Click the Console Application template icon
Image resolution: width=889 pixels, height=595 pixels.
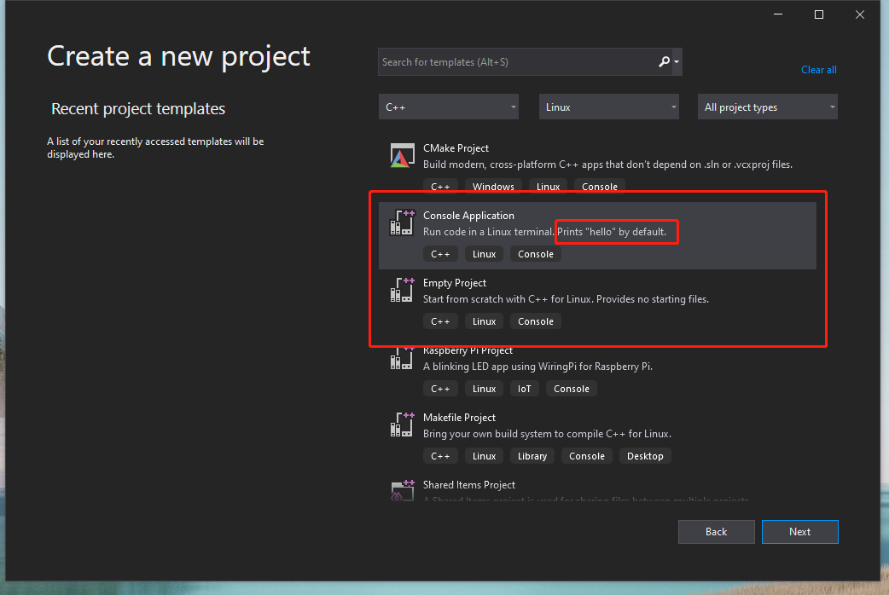point(401,222)
